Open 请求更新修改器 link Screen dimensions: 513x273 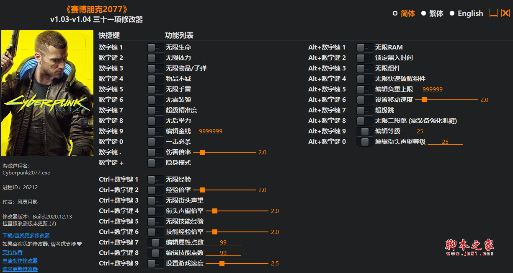pyautogui.click(x=20, y=269)
